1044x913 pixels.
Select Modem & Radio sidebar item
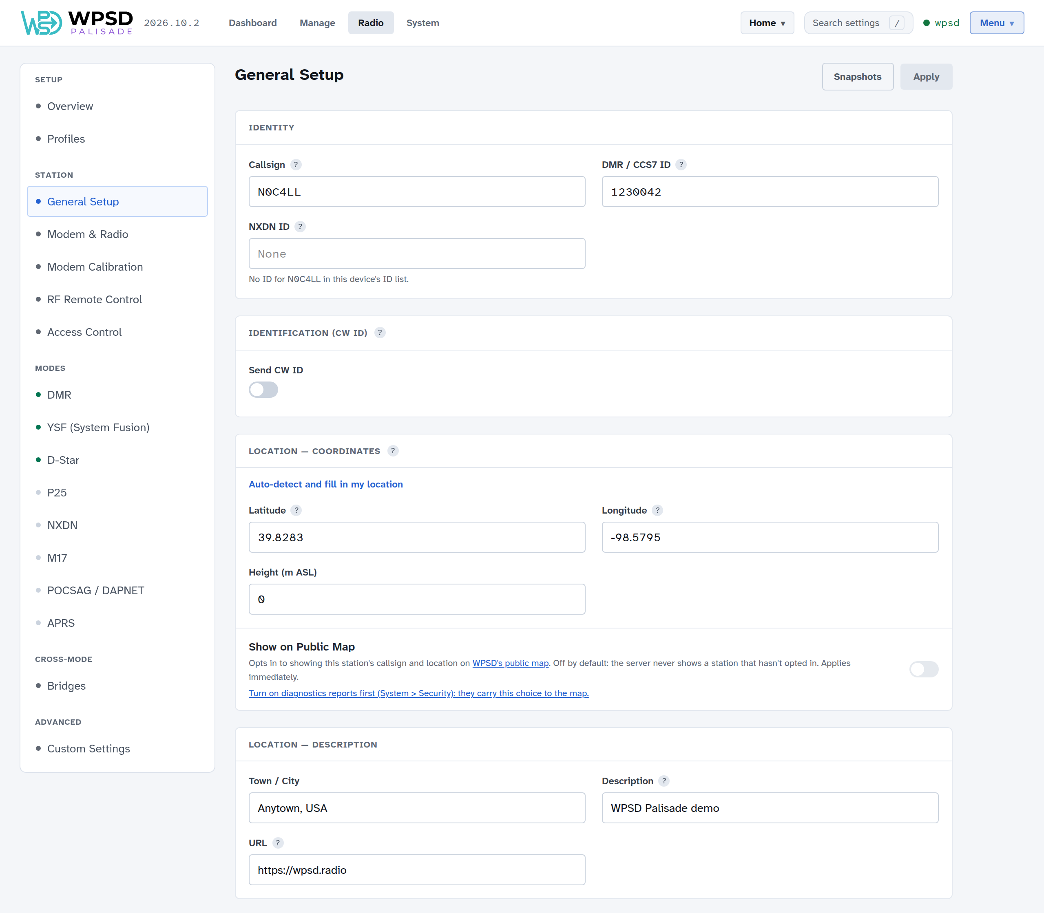coord(117,234)
